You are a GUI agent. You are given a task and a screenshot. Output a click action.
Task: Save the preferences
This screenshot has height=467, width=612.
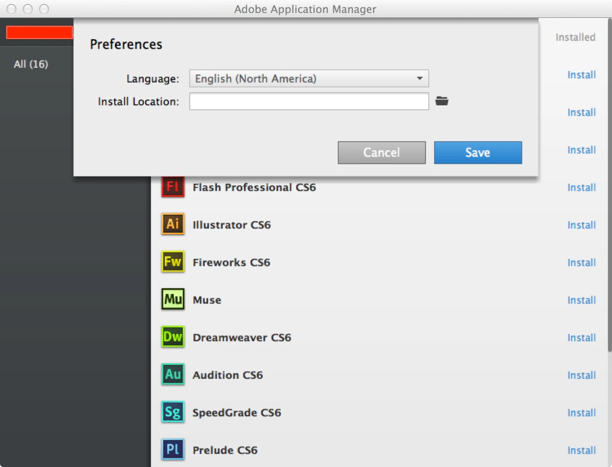(478, 153)
